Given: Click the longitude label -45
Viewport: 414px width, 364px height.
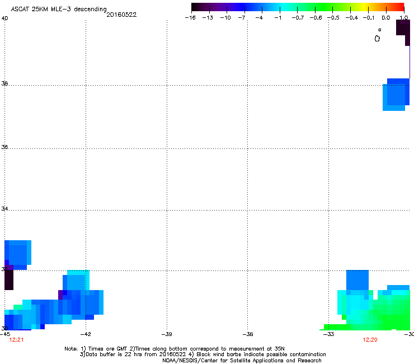Looking at the screenshot, I should pyautogui.click(x=5, y=334).
